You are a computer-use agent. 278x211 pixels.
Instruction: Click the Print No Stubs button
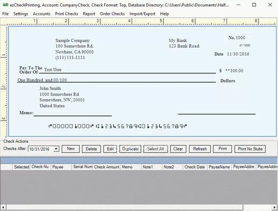pos(250,149)
